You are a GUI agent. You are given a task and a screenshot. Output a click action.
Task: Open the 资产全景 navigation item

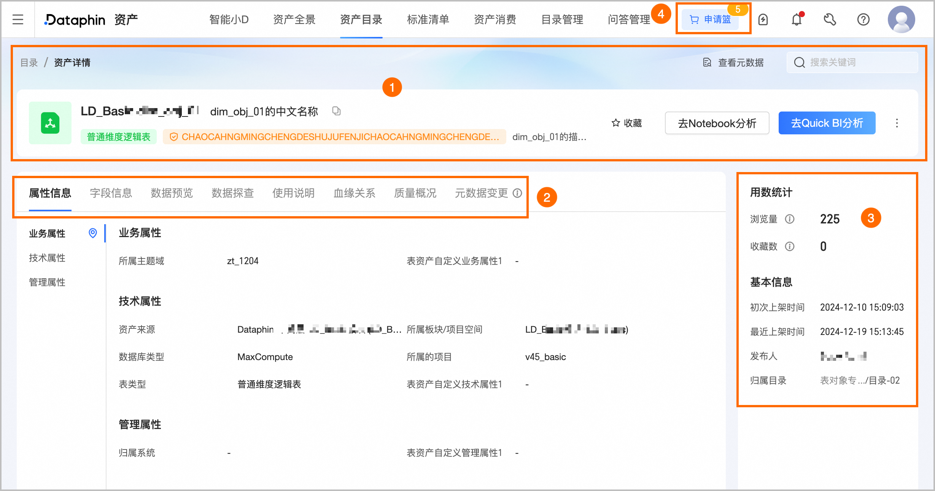click(294, 19)
